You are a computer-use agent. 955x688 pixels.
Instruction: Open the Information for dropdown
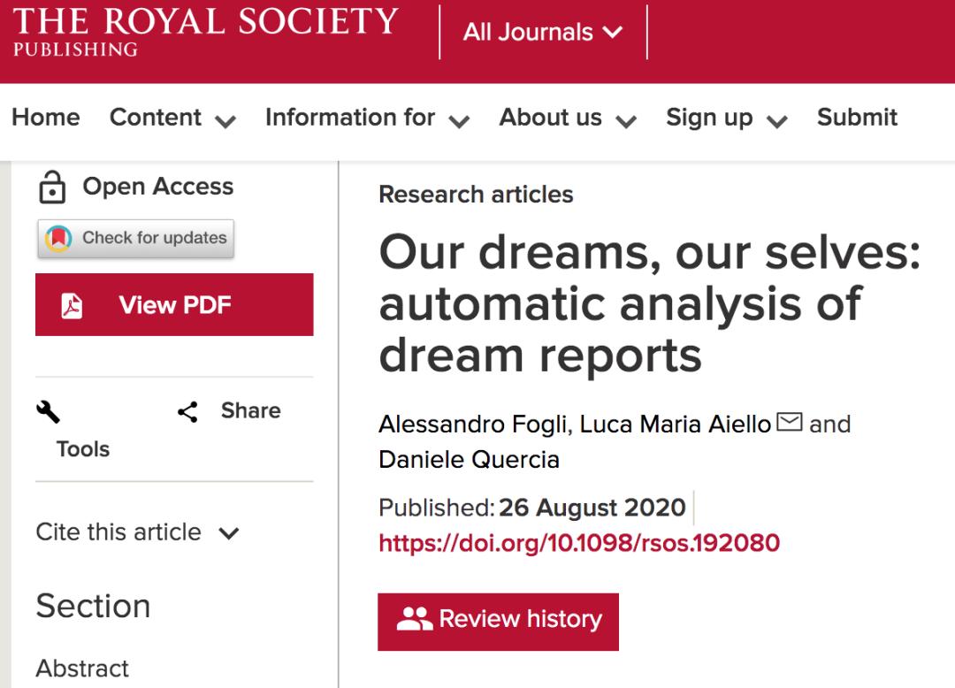(367, 118)
